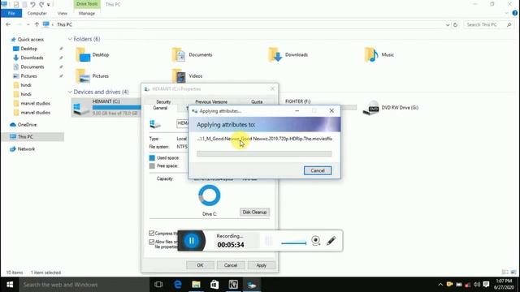The width and height of the screenshot is (520, 292).
Task: Open the volume control in system tray
Action: coord(477,285)
